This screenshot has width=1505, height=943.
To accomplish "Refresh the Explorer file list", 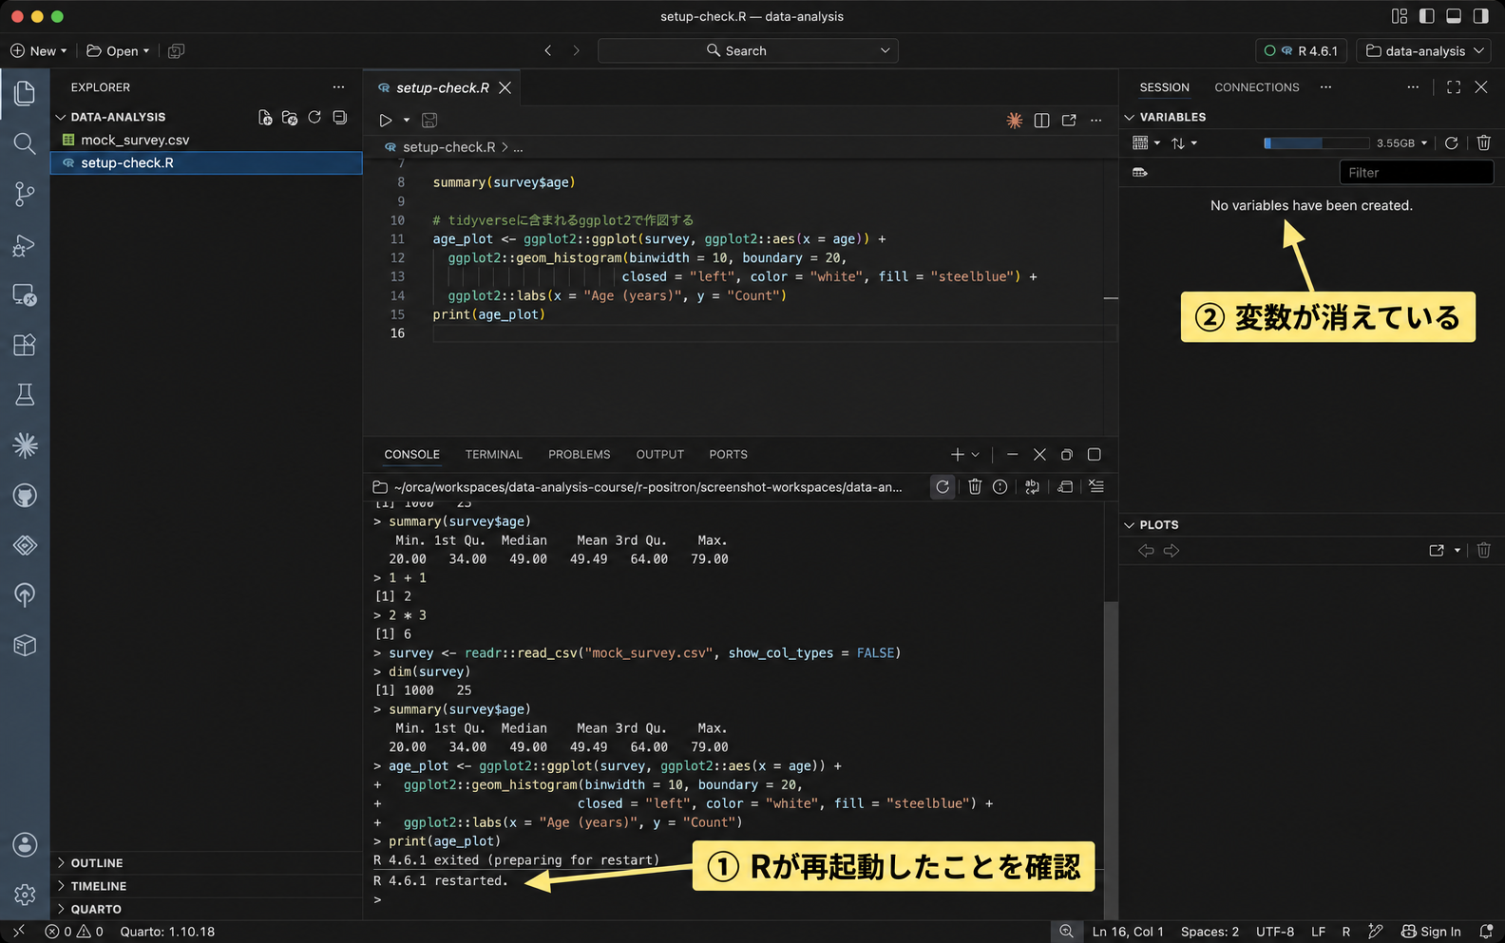I will (314, 117).
